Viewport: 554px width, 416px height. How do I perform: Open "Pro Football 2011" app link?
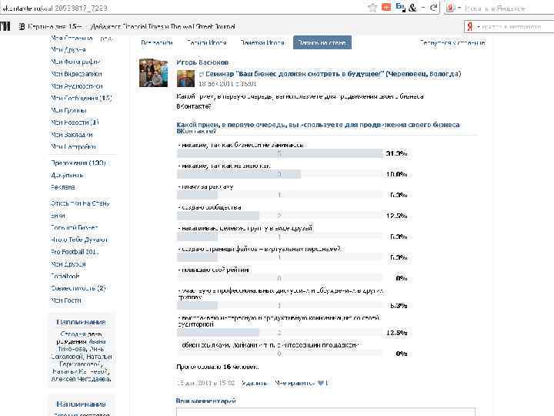point(75,252)
